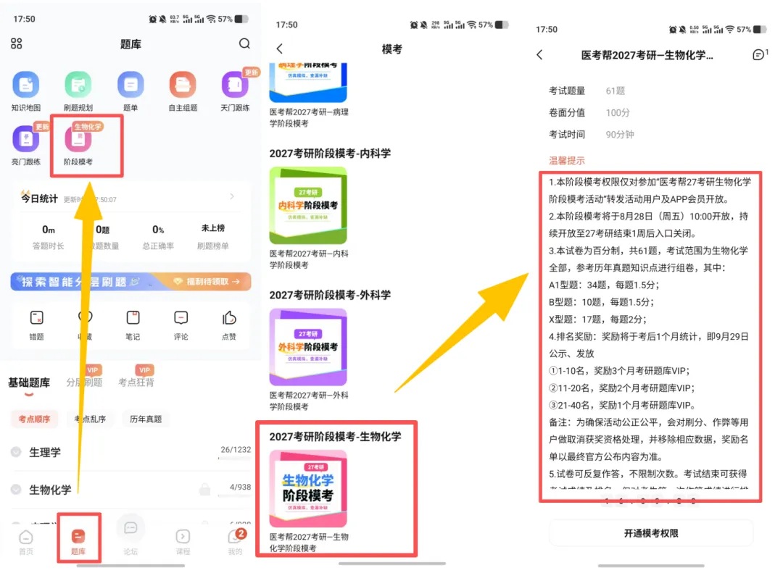Expand the 今日统计 chevron
This screenshot has height=581, width=783.
[232, 196]
